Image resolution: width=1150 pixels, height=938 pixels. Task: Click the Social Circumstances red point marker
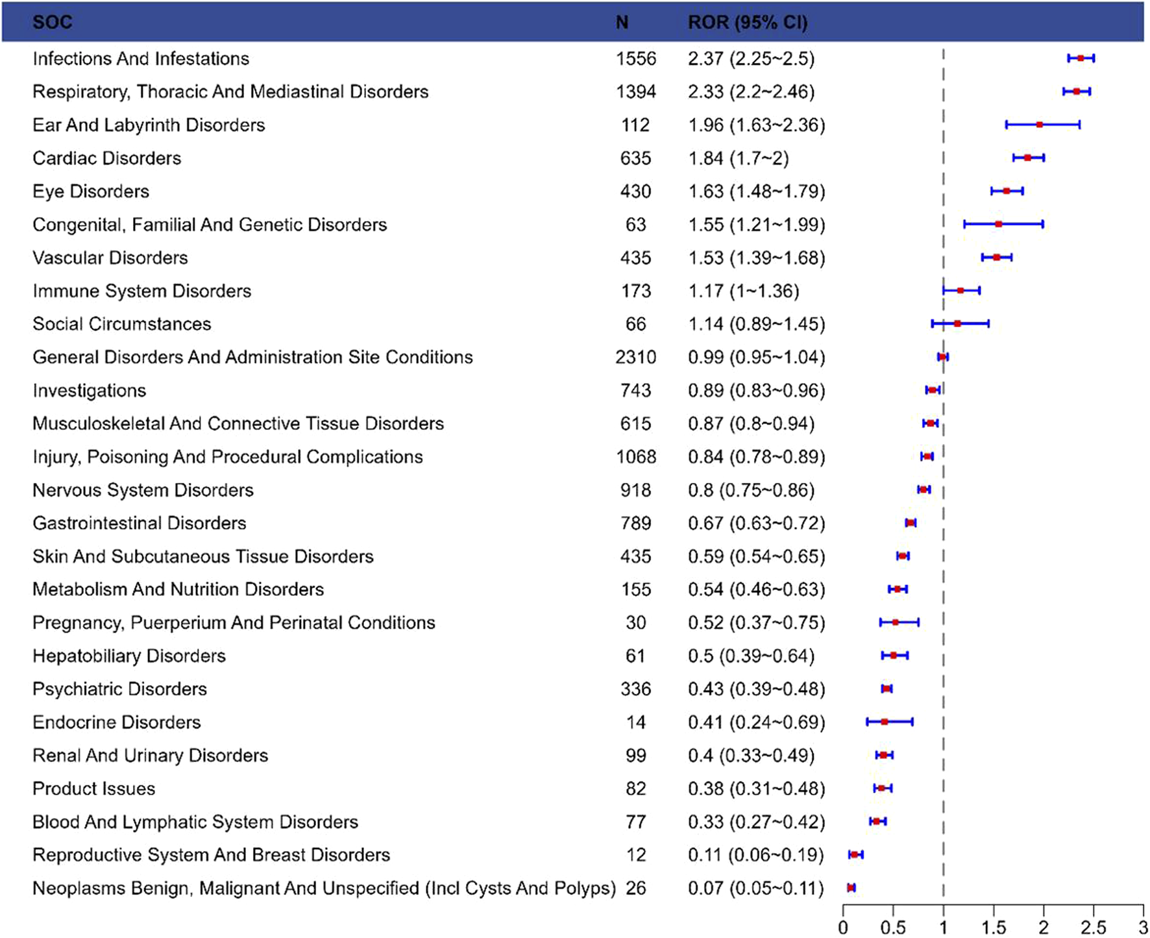coord(957,323)
